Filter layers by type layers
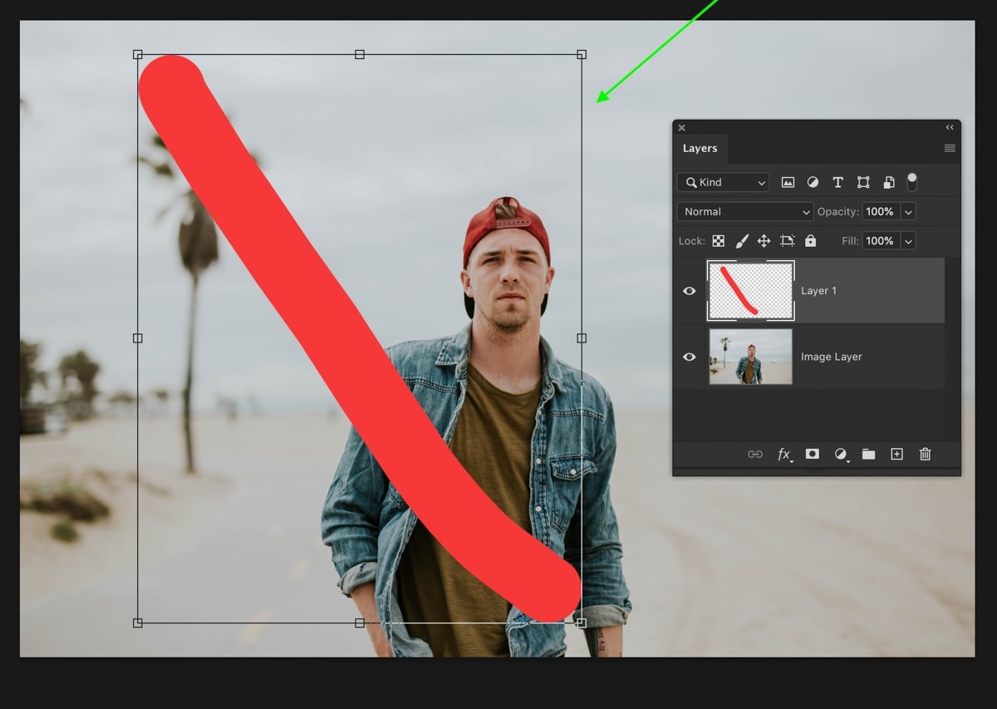 click(837, 182)
